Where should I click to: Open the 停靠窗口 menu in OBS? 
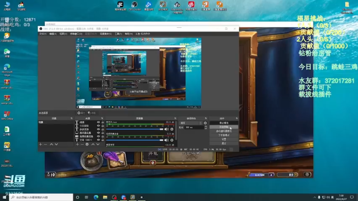coord(76,34)
